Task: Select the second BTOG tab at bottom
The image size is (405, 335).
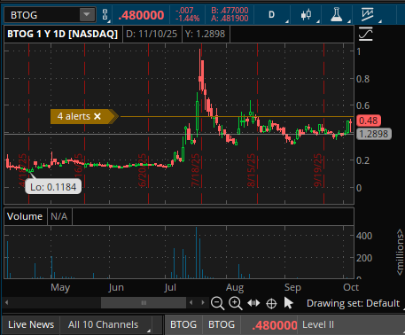Action: coord(222,324)
